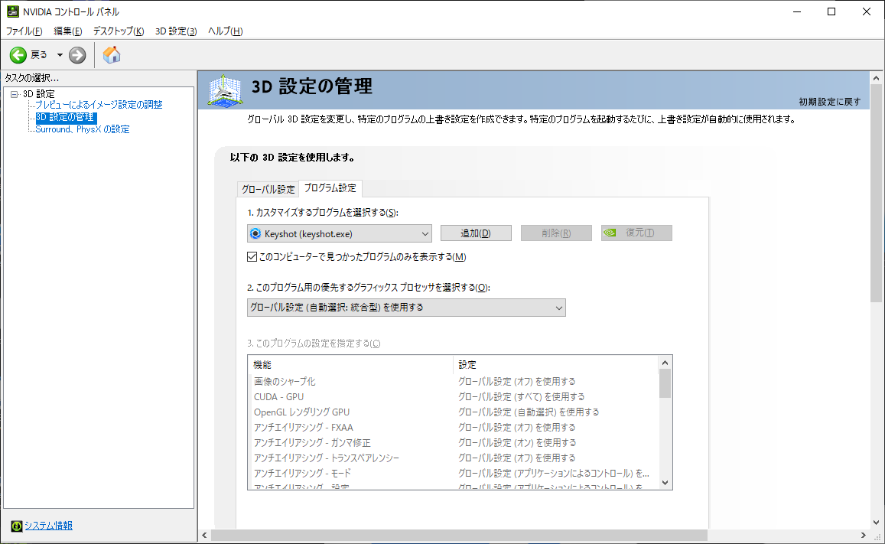Click the main panel scroll right arrow

point(864,535)
